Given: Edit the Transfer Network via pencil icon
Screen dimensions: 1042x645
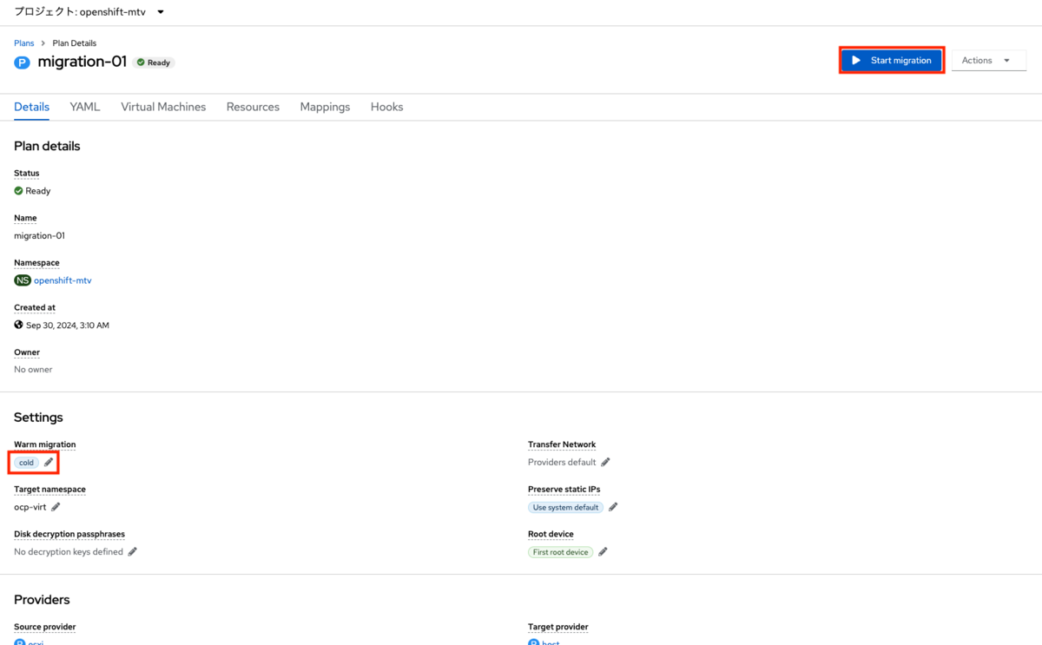Looking at the screenshot, I should [605, 462].
